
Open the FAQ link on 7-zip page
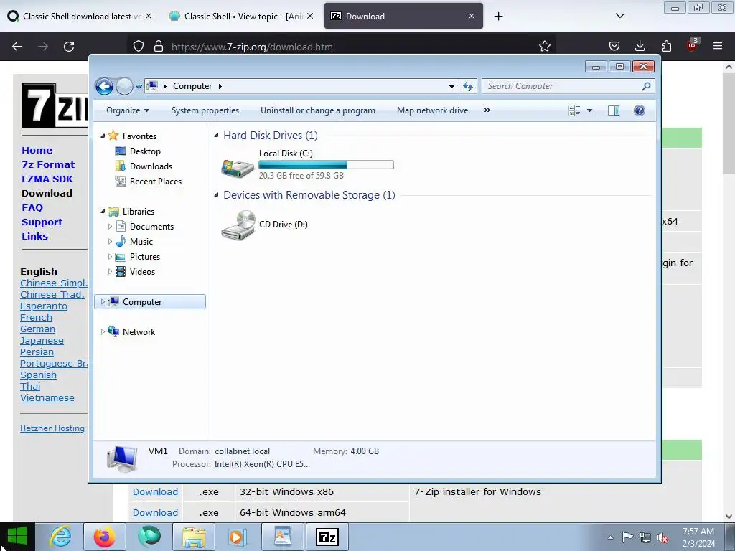32,207
